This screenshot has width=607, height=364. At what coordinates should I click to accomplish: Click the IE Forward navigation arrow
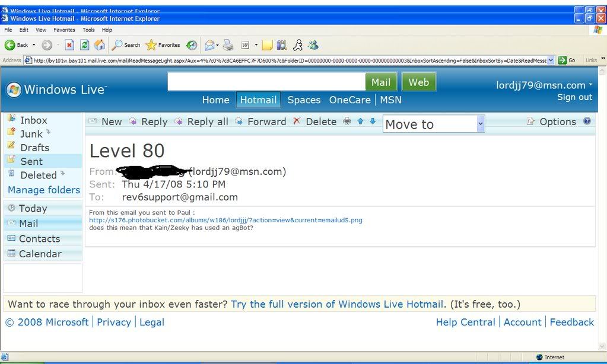point(47,45)
